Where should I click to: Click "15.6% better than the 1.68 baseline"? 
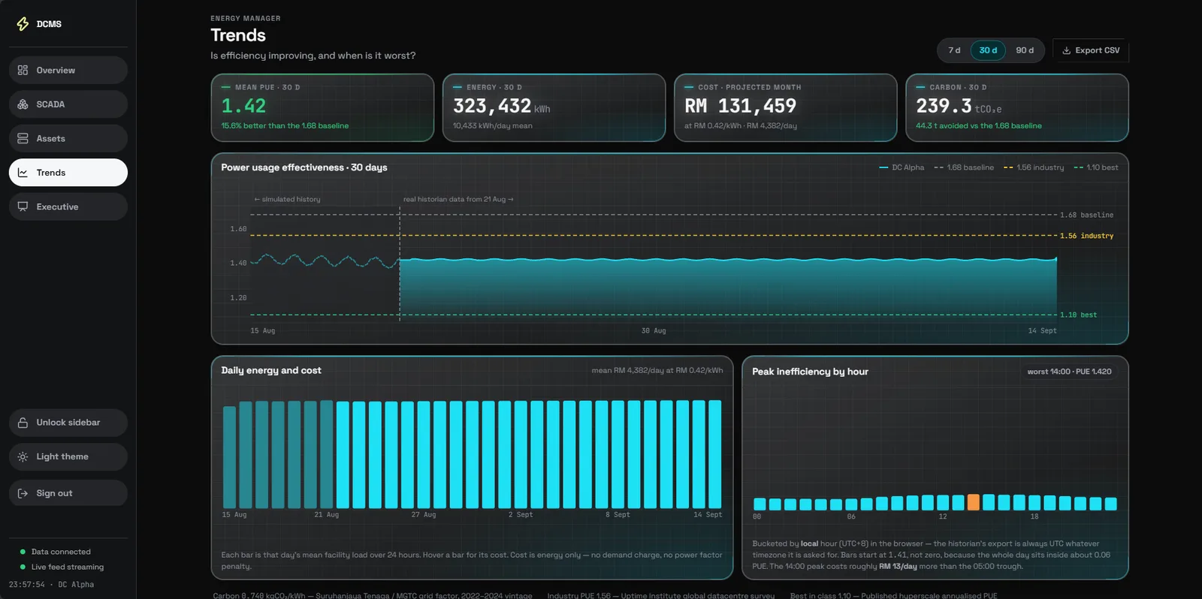coord(285,126)
